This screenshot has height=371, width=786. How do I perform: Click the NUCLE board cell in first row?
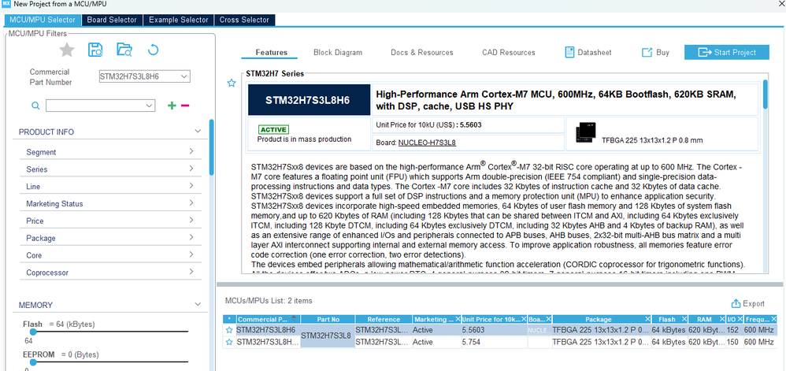point(539,330)
